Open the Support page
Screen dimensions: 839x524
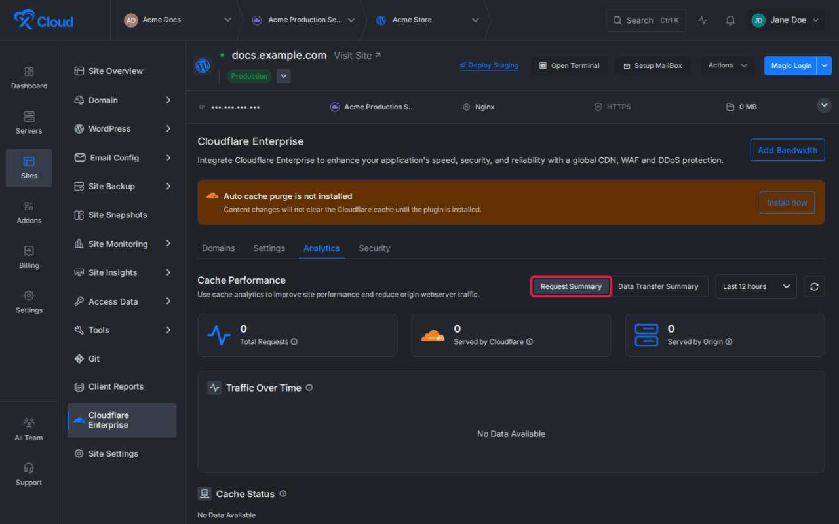[x=29, y=474]
